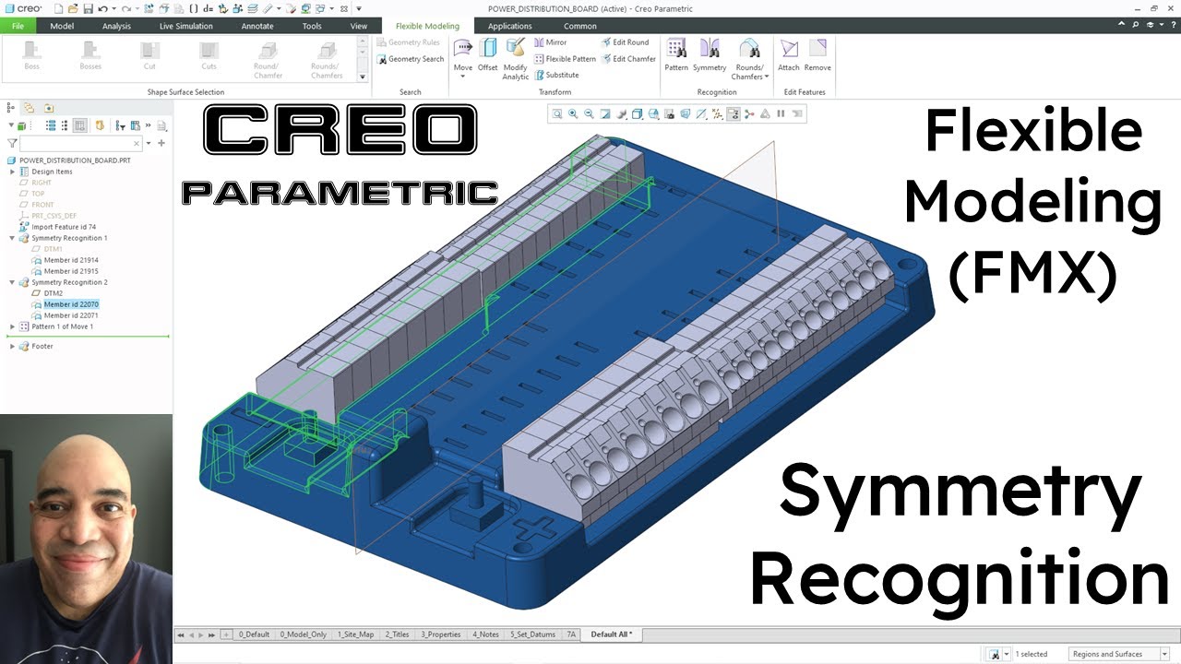Screen dimensions: 1181x664
Task: Open the File menu
Action: click(x=18, y=26)
